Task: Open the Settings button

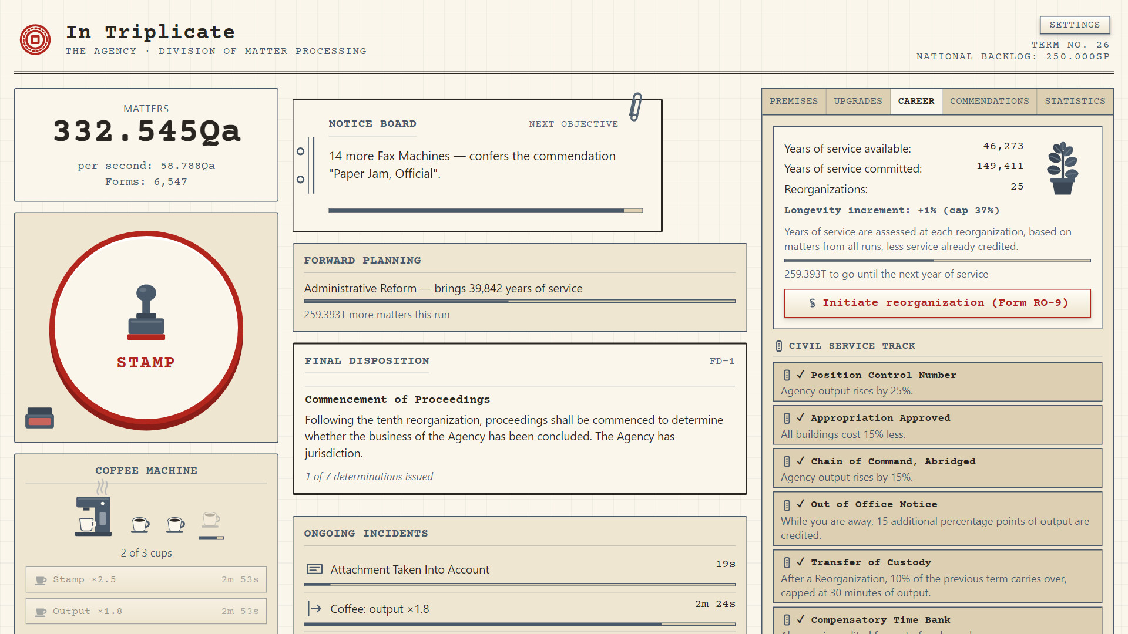Action: (x=1075, y=25)
